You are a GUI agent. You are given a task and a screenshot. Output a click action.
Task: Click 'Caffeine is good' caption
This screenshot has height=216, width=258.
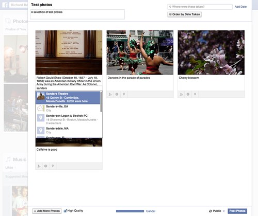47,150
